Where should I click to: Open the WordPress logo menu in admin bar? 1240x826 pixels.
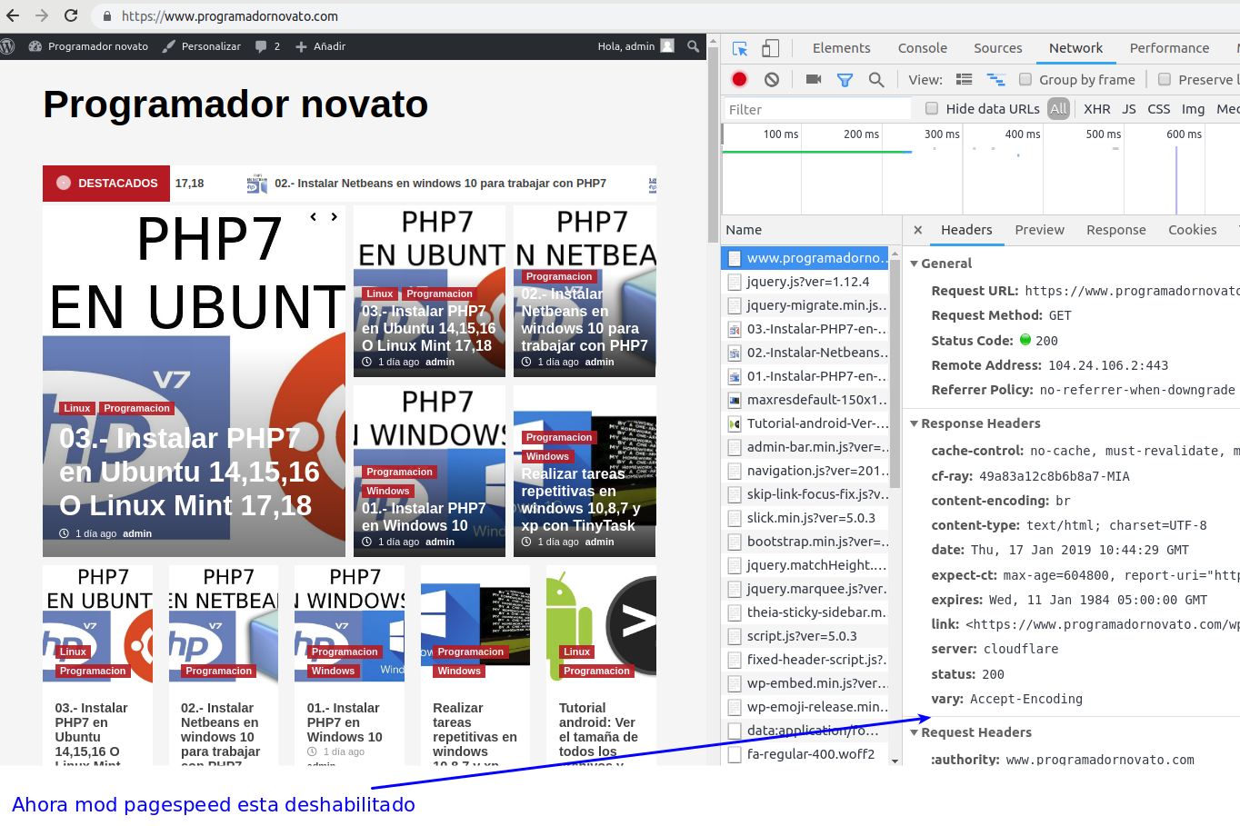coord(8,46)
